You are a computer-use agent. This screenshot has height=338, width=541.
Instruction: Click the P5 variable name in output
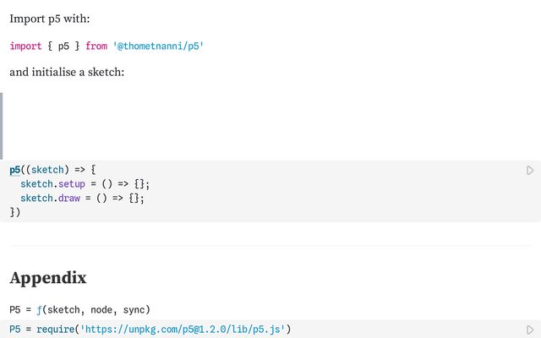click(14, 309)
